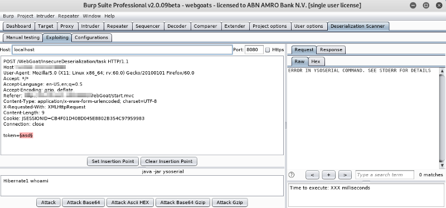This screenshot has height=208, width=446.
Task: Click Set Insertion Point button
Action: [x=113, y=161]
